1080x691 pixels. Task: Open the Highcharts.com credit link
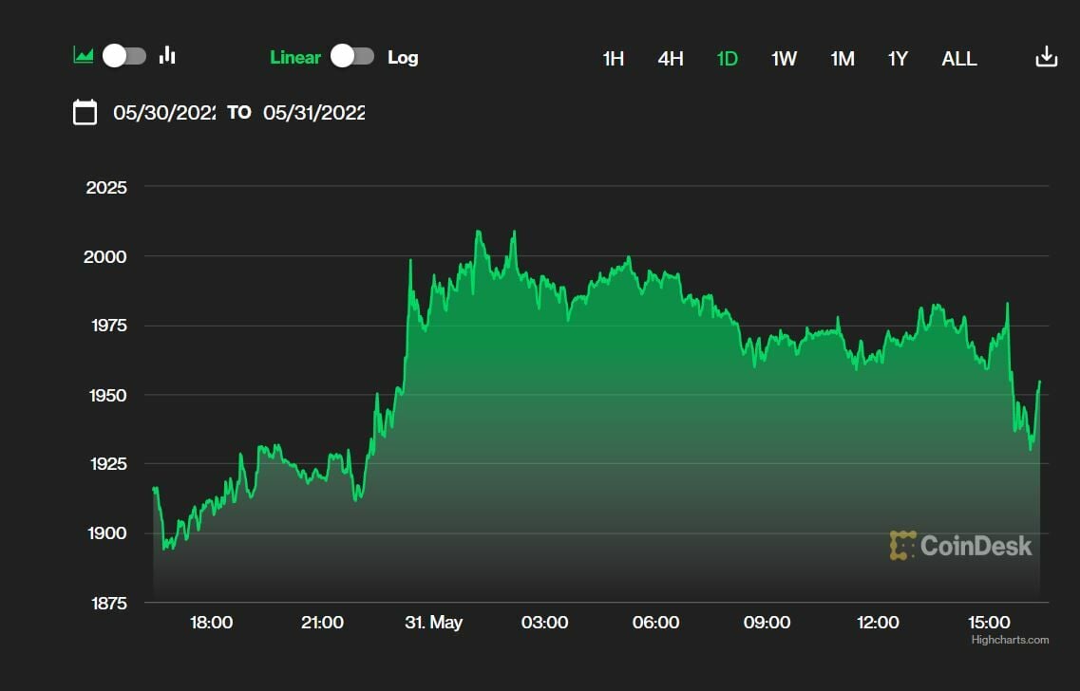tap(1010, 640)
